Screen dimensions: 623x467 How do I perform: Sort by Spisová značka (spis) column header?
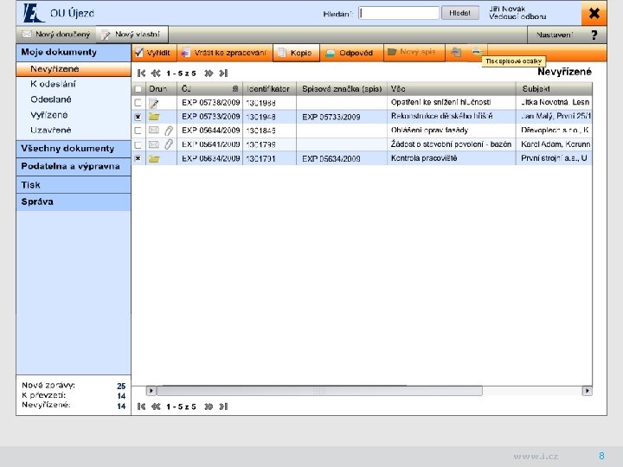click(x=342, y=88)
